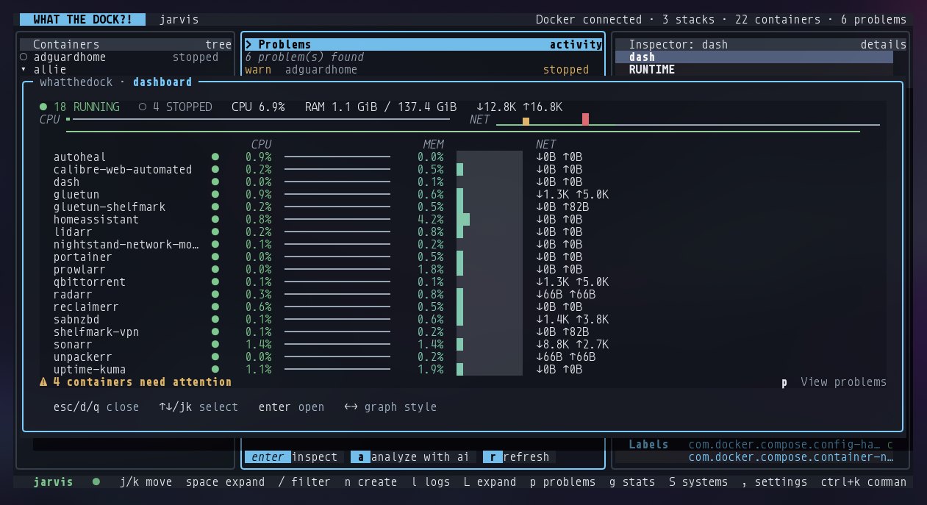This screenshot has height=505, width=927.
Task: Click View problems in the dashboard
Action: point(843,382)
